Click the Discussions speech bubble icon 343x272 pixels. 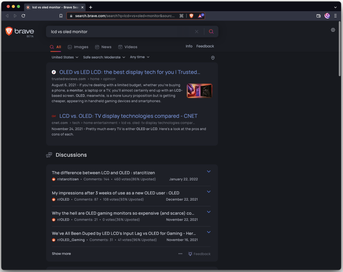pos(49,155)
